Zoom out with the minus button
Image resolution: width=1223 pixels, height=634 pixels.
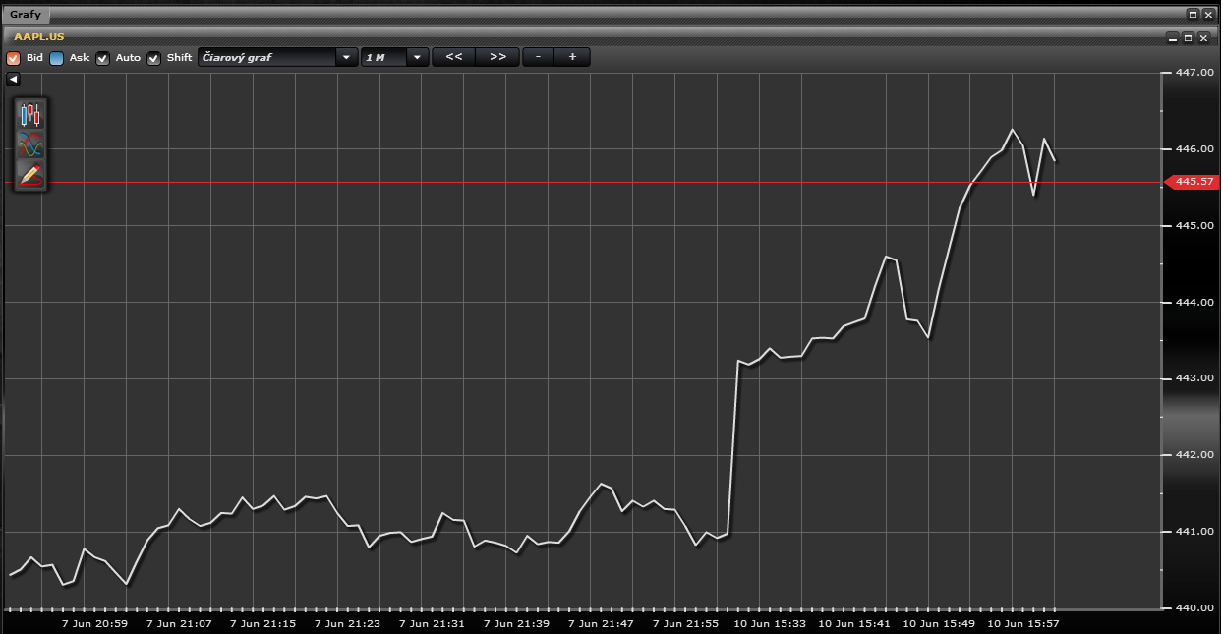[538, 57]
